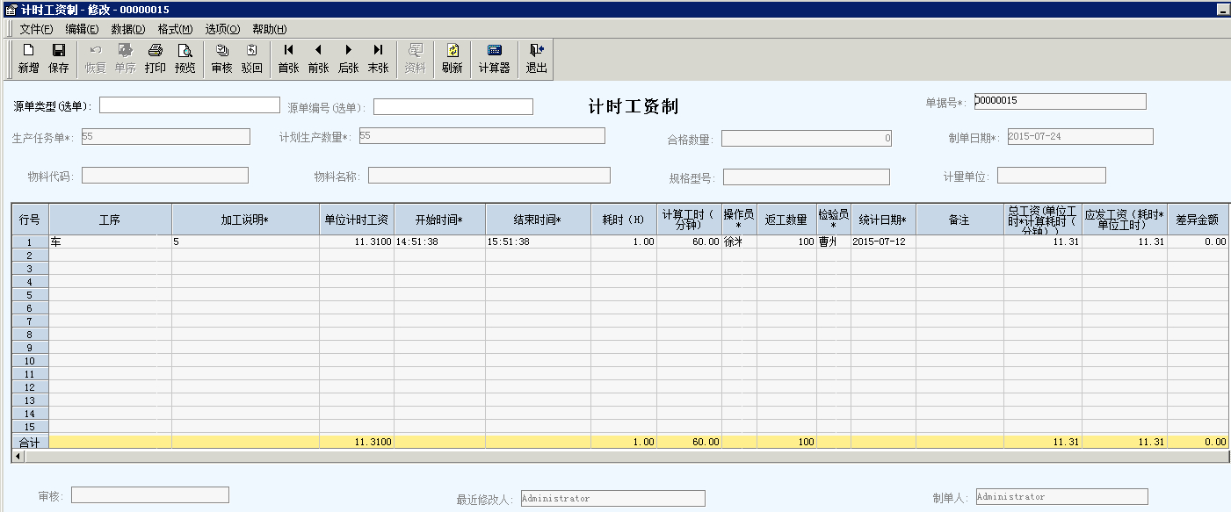Select row header number 8

tap(30, 334)
